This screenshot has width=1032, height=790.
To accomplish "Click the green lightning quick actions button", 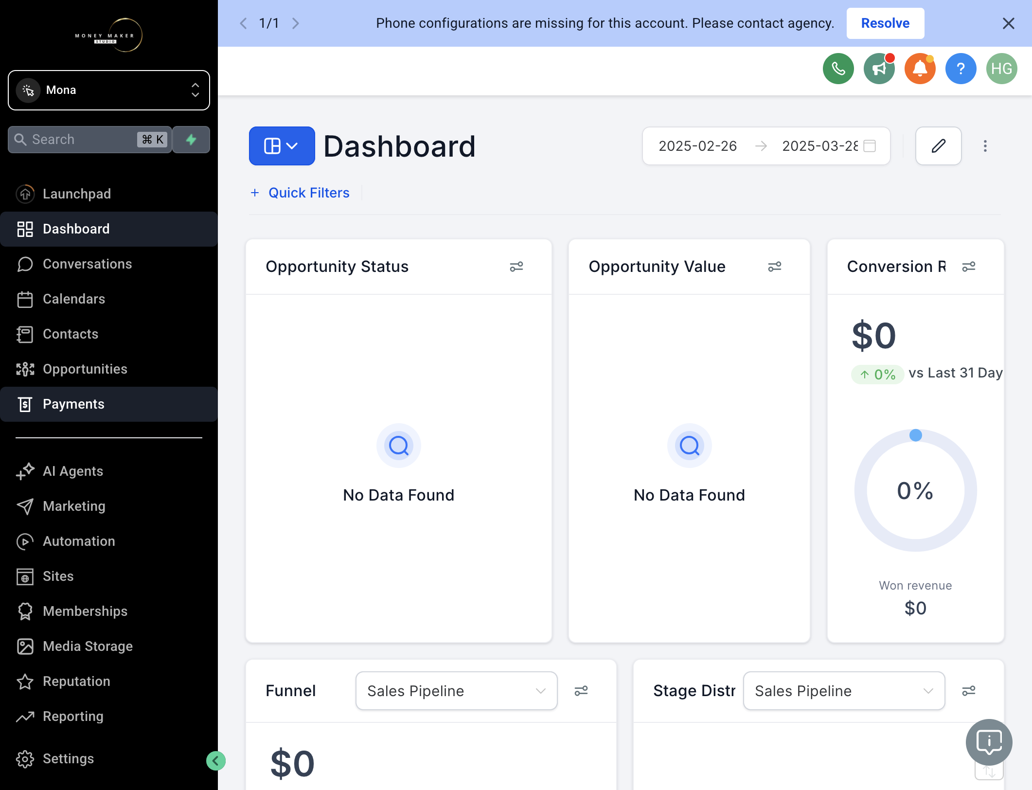I will click(x=191, y=140).
